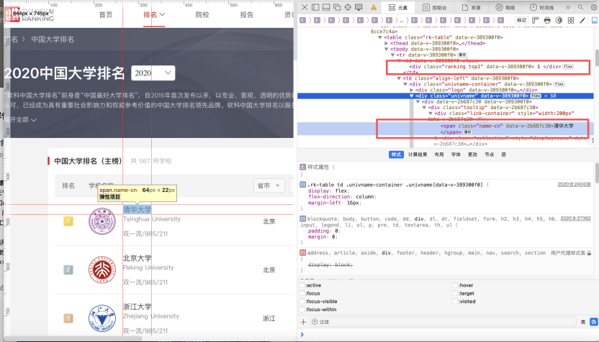Toggle the blue details sidebar icon
Image resolution: width=599 pixels, height=342 pixels.
tap(595, 20)
